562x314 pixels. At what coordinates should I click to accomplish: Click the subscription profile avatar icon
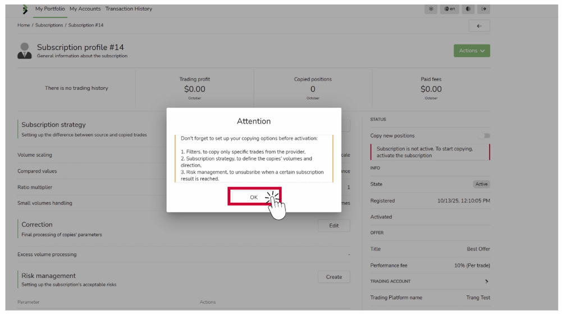(25, 51)
